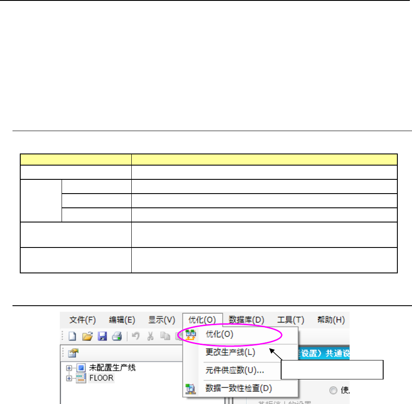
Task: Click the icon beside 数据一致性检查(D)
Action: 190,389
